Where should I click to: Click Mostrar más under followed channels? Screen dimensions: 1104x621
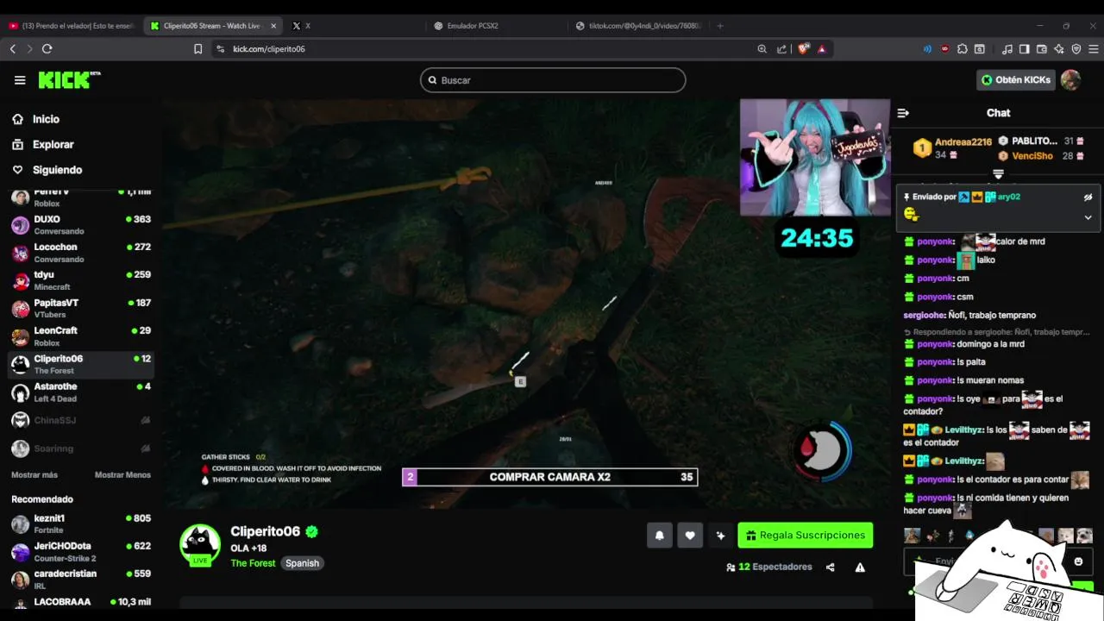[x=34, y=475]
